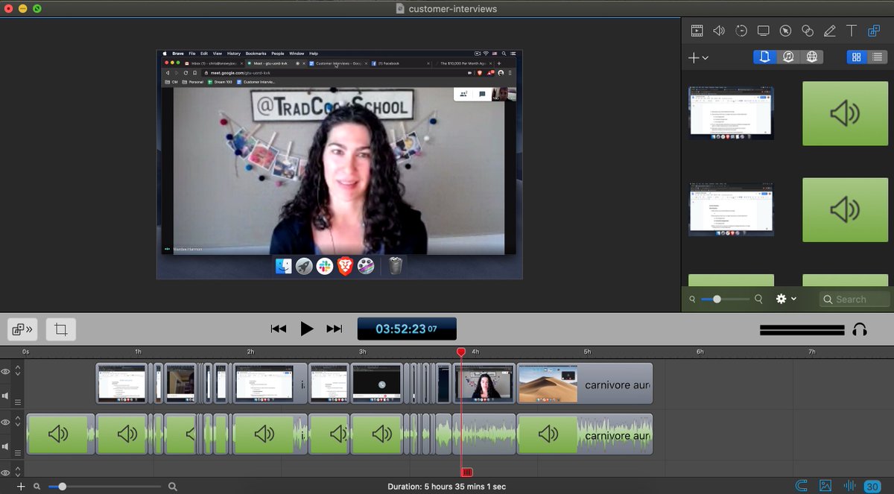This screenshot has height=494, width=894.
Task: Show document media in the library
Action: tap(764, 57)
